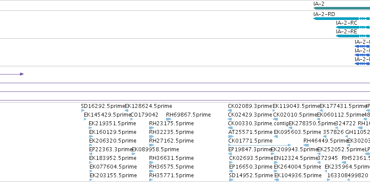Click the CK01771.5prime long feature line
Image resolution: width=370 pixels, height=182 pixels.
click(x=260, y=145)
